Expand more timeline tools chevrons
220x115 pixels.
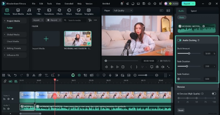pos(59,75)
